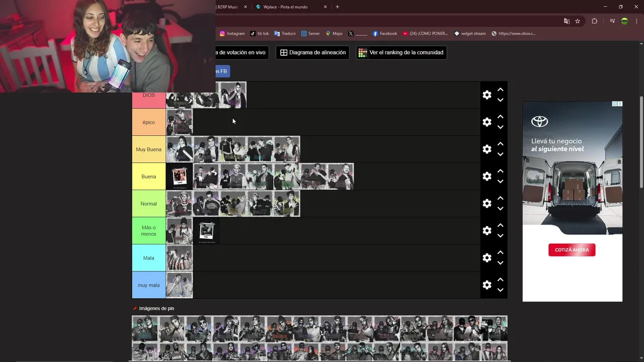Screen dimensions: 644x362
Task: Move the DIOS tier row up
Action: click(500, 89)
